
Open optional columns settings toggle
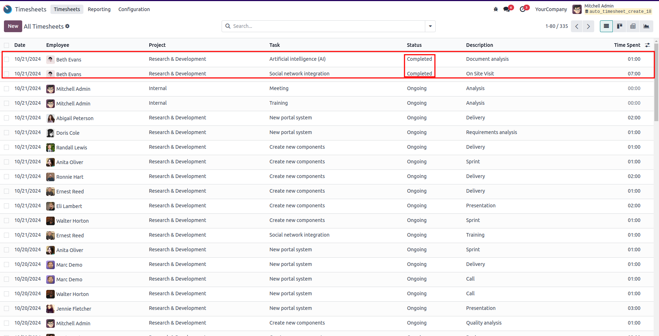tap(648, 45)
